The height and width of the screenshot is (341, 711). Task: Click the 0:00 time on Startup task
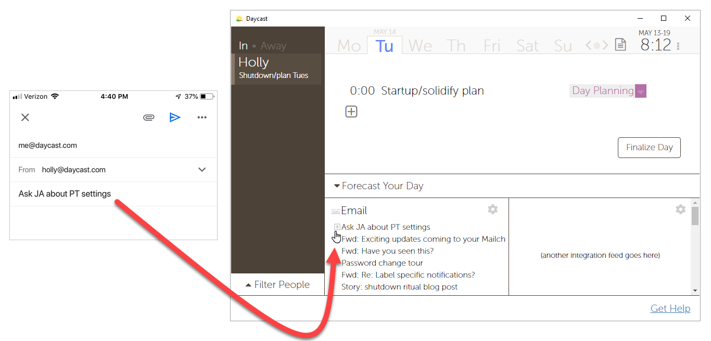click(362, 91)
